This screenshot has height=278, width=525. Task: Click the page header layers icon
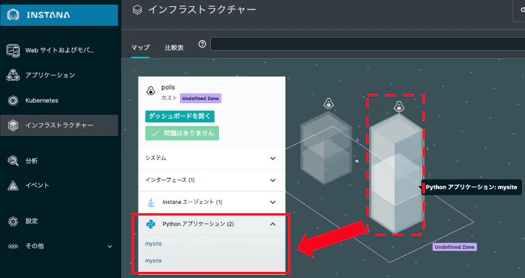(x=137, y=10)
